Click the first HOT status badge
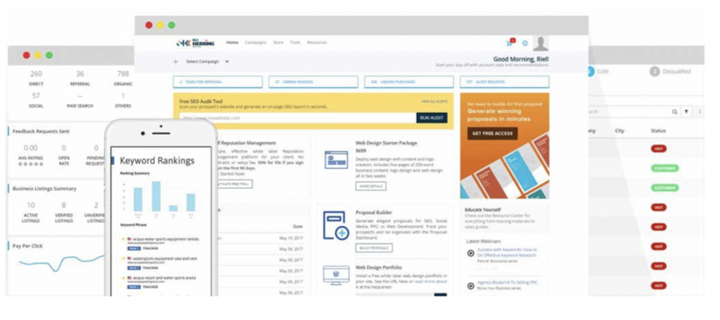Screen dimensions: 720x320 tap(658, 149)
